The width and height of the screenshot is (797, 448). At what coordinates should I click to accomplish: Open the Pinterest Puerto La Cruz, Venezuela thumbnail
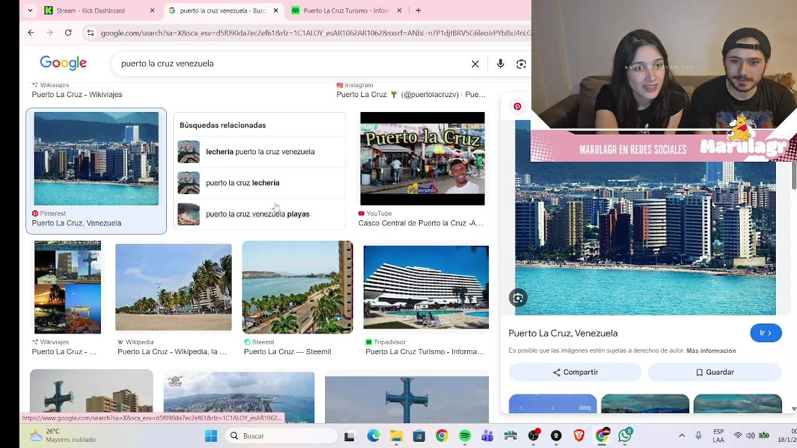[96, 159]
